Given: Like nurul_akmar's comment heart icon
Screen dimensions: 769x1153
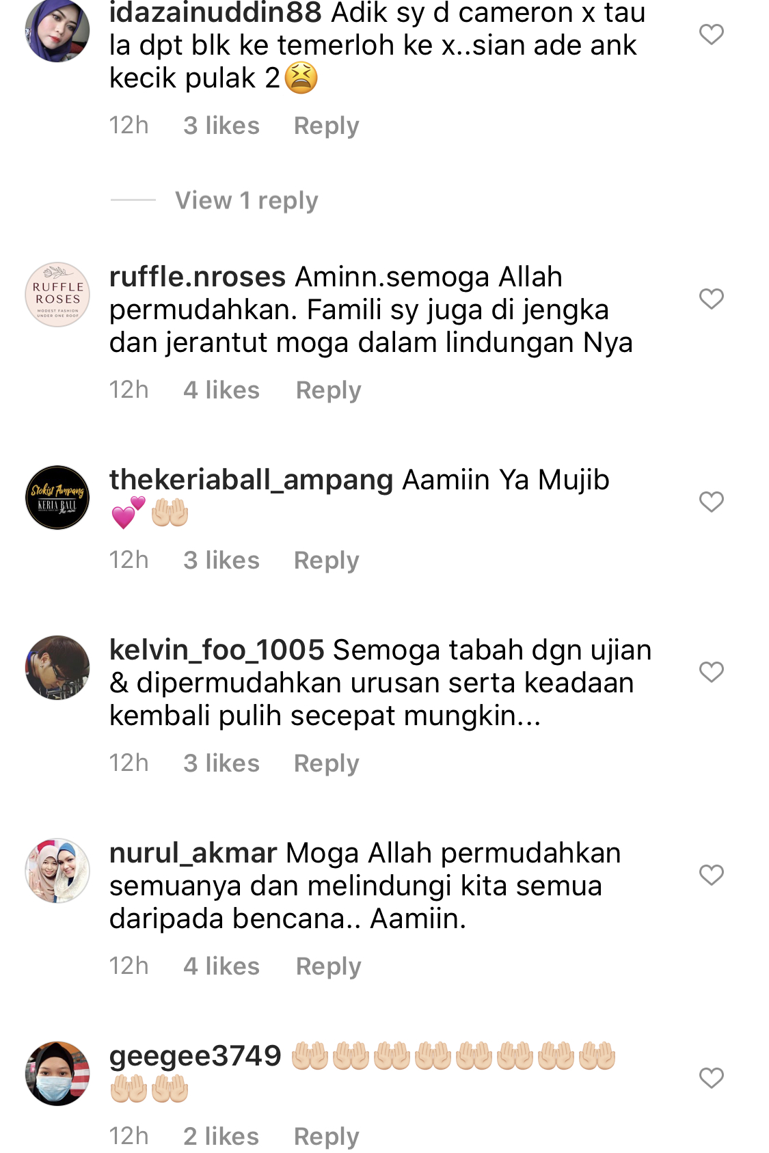Looking at the screenshot, I should point(711,875).
